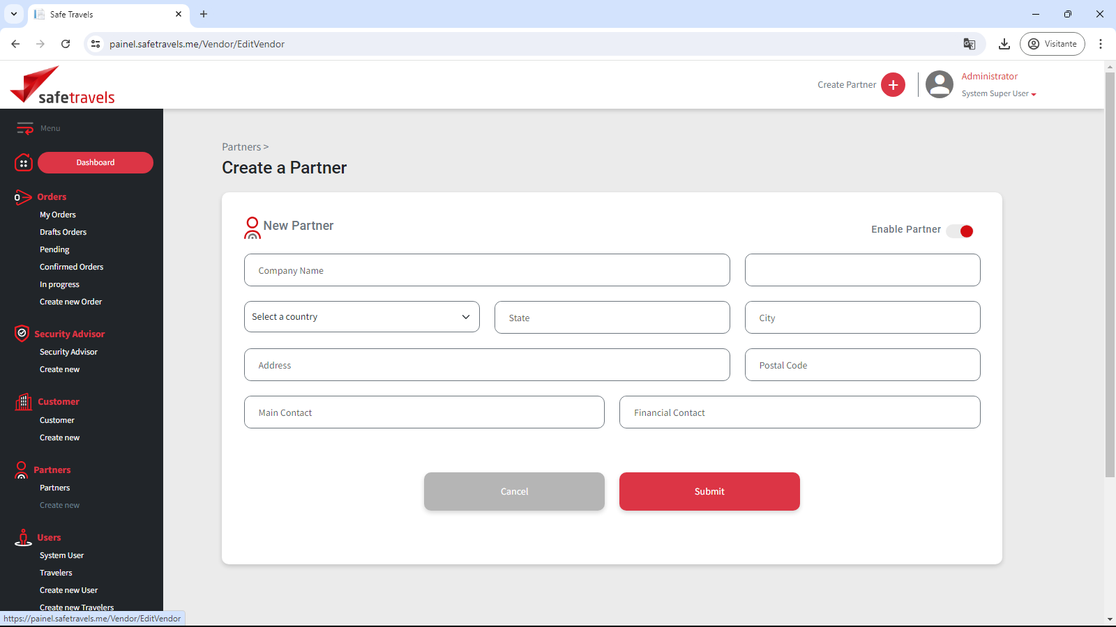The width and height of the screenshot is (1116, 627).
Task: Open the browser downloads icon
Action: [x=1004, y=44]
